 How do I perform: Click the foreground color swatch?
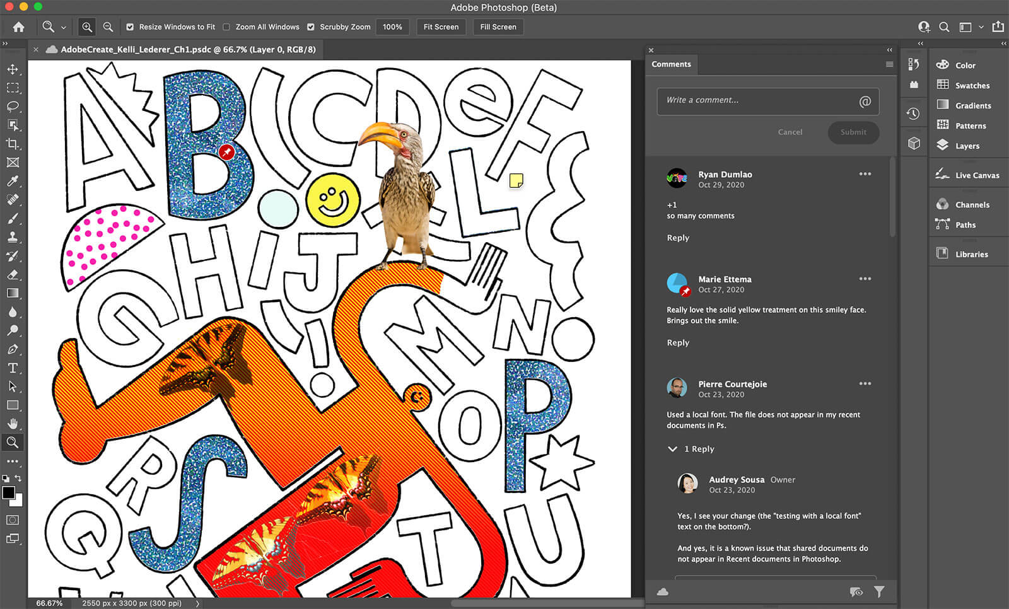9,493
